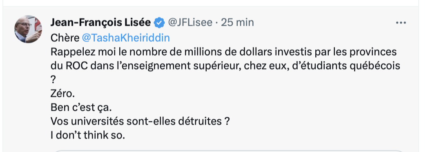Open Jean-François Lisée's profile picture

point(28,29)
